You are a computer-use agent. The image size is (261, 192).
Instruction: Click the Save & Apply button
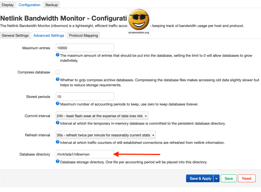[200, 179]
